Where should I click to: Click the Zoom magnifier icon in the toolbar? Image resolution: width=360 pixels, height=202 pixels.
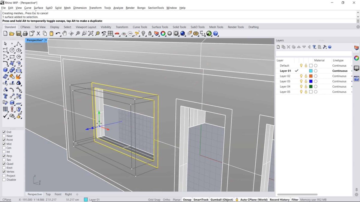pos(78,34)
